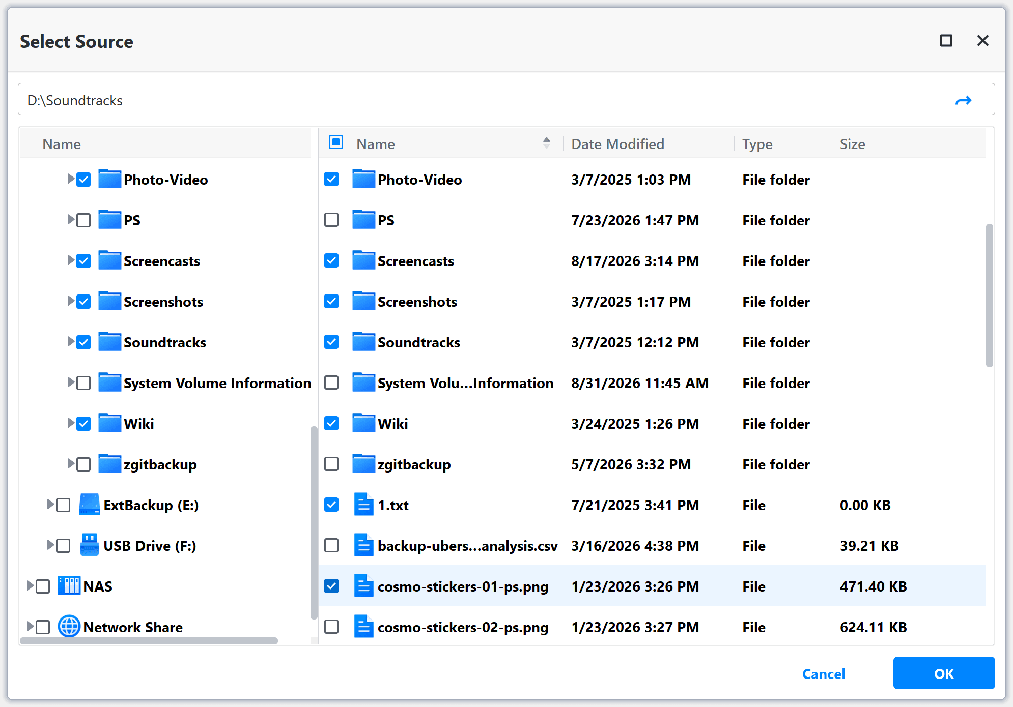
Task: Uncheck the 1.txt file checkbox
Action: click(331, 505)
